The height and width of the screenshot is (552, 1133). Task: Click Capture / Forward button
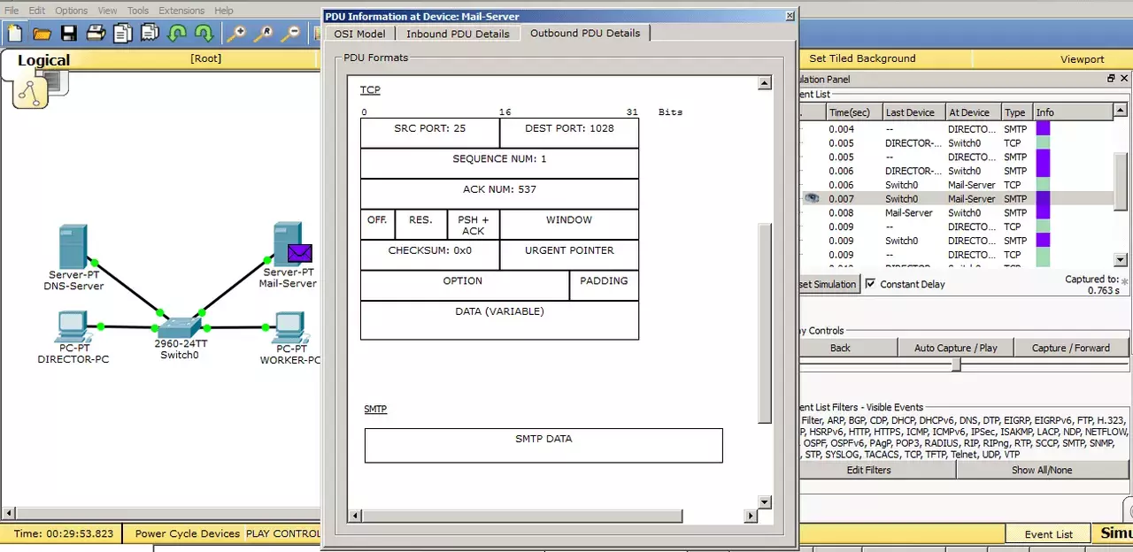pyautogui.click(x=1070, y=348)
